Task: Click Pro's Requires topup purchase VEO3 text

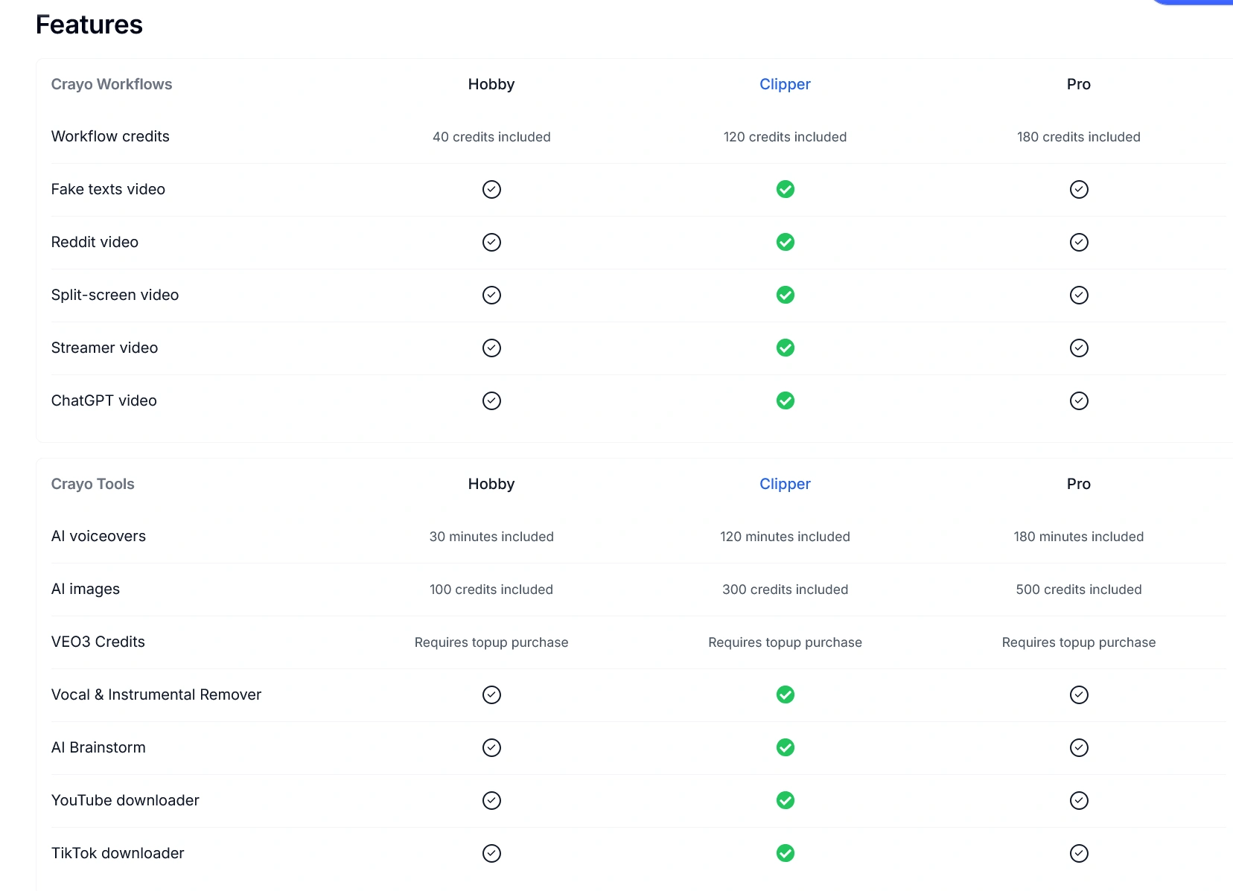Action: point(1078,642)
